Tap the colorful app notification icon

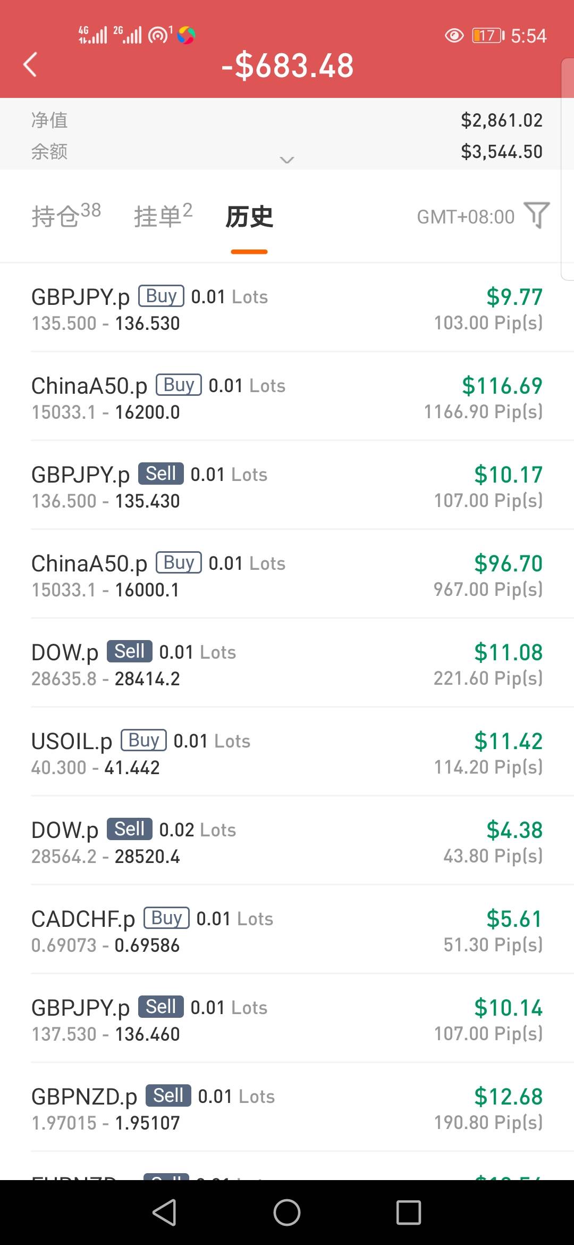tap(186, 36)
